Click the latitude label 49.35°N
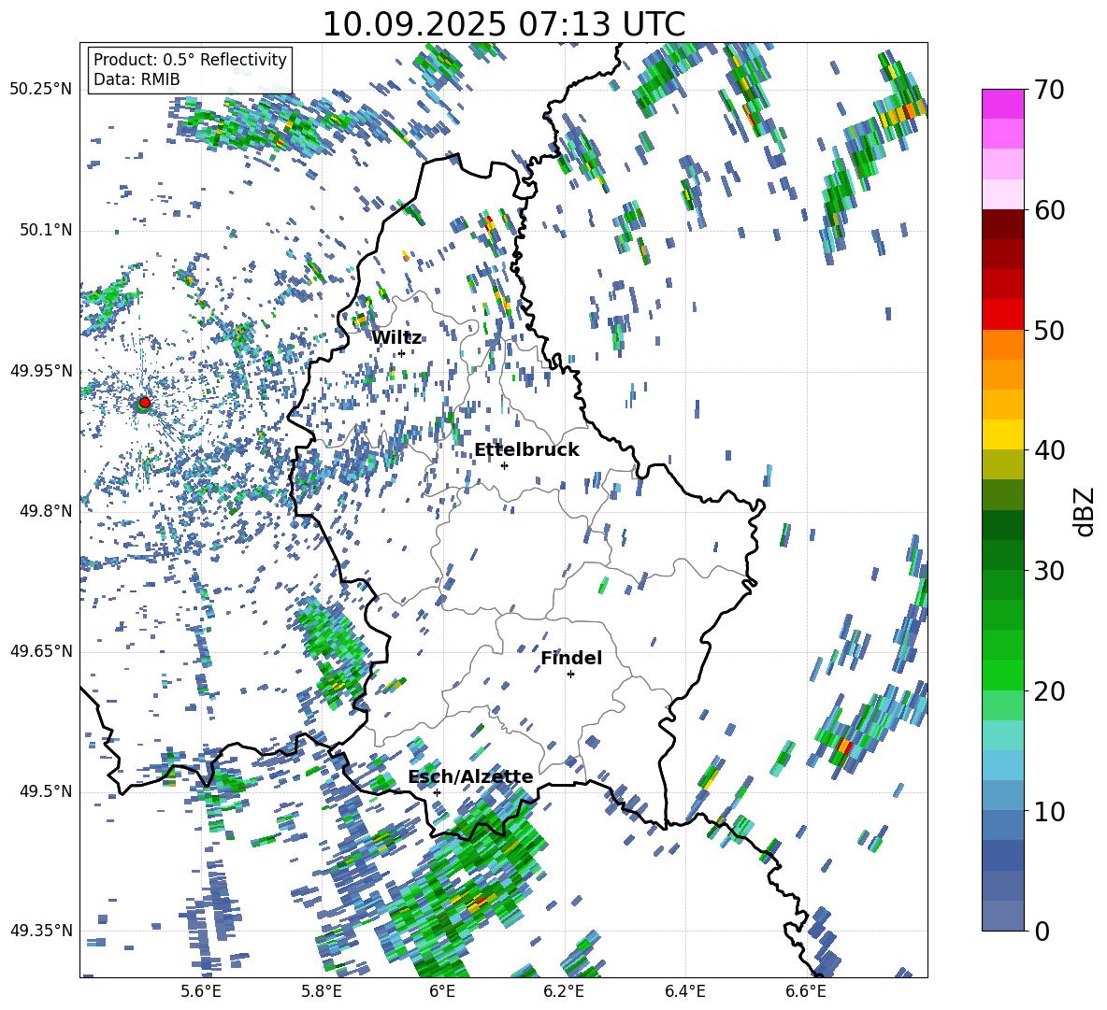The width and height of the screenshot is (1107, 1010). click(41, 931)
